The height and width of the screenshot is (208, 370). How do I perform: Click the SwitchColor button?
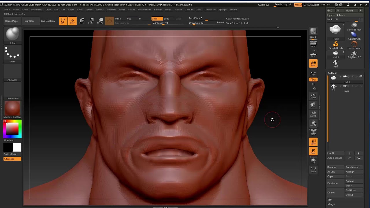[x=12, y=154]
